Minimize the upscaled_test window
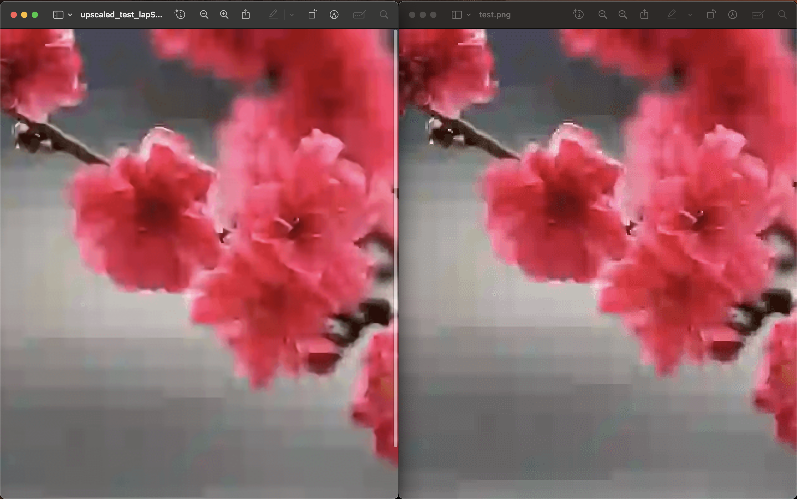Screen dimensions: 797x499 (24, 15)
